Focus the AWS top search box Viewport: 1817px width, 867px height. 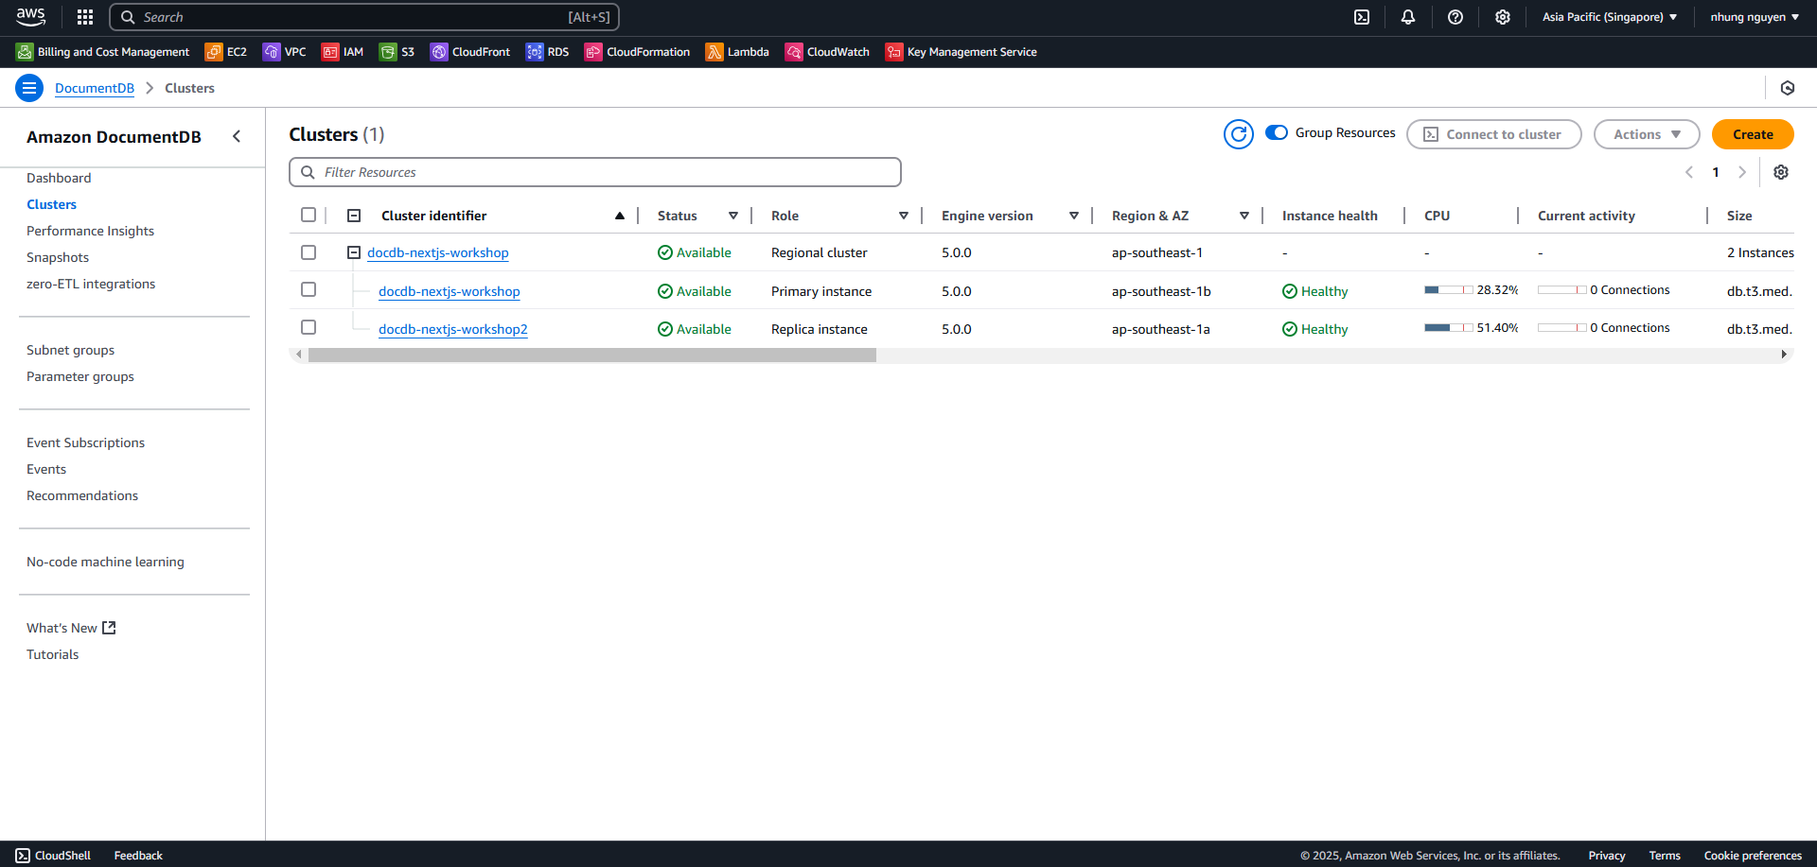(364, 17)
